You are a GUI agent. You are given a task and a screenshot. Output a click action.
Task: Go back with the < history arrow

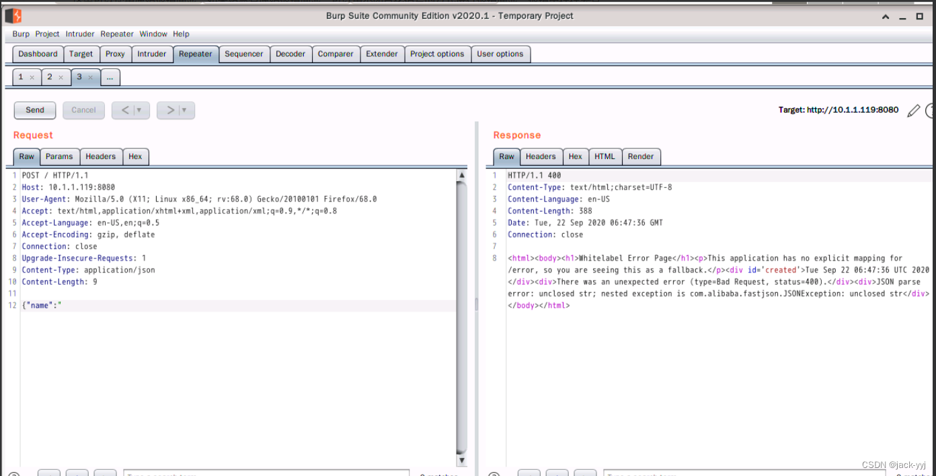click(124, 110)
